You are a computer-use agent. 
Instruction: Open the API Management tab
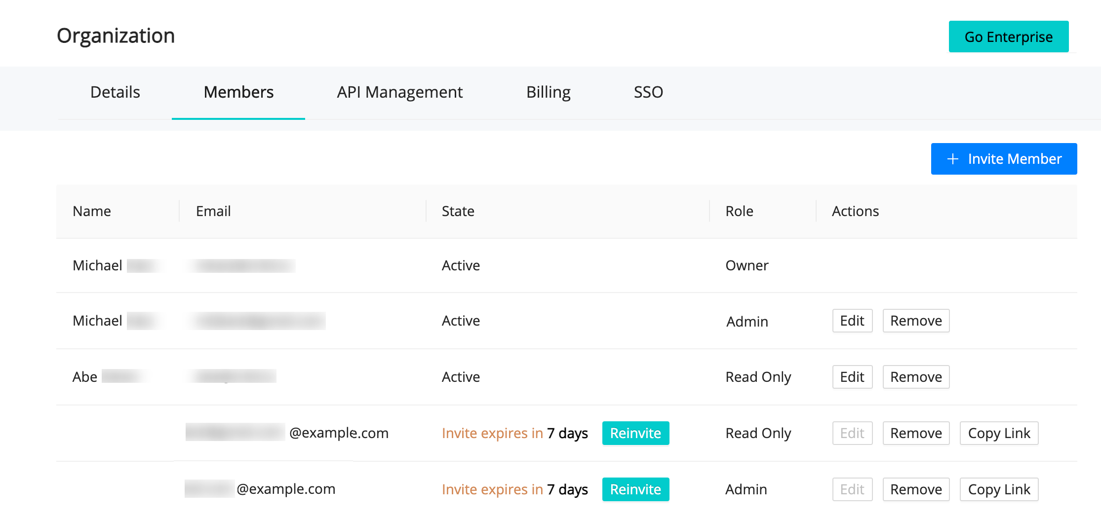[399, 92]
